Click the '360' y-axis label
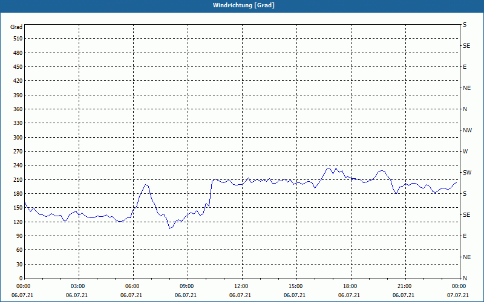This screenshot has height=302, width=484. 18,109
